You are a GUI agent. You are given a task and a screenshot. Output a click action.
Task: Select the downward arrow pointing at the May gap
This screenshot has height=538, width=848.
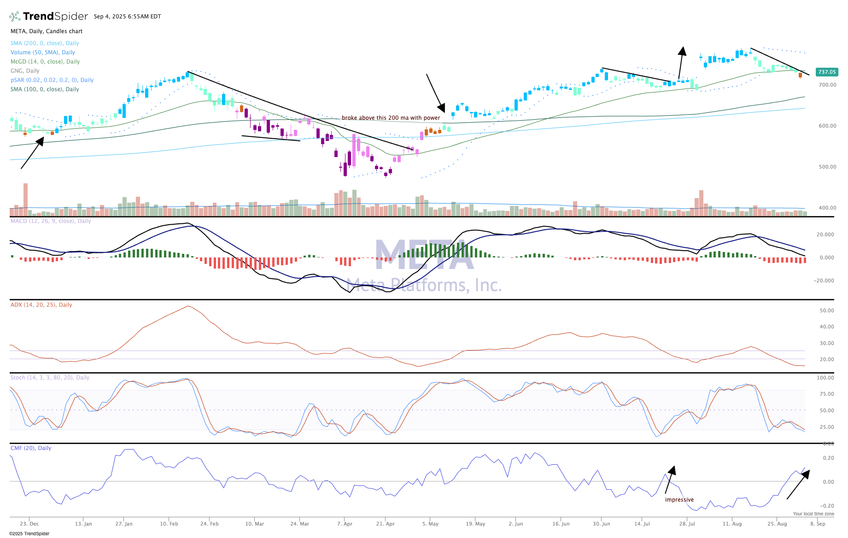pos(435,93)
